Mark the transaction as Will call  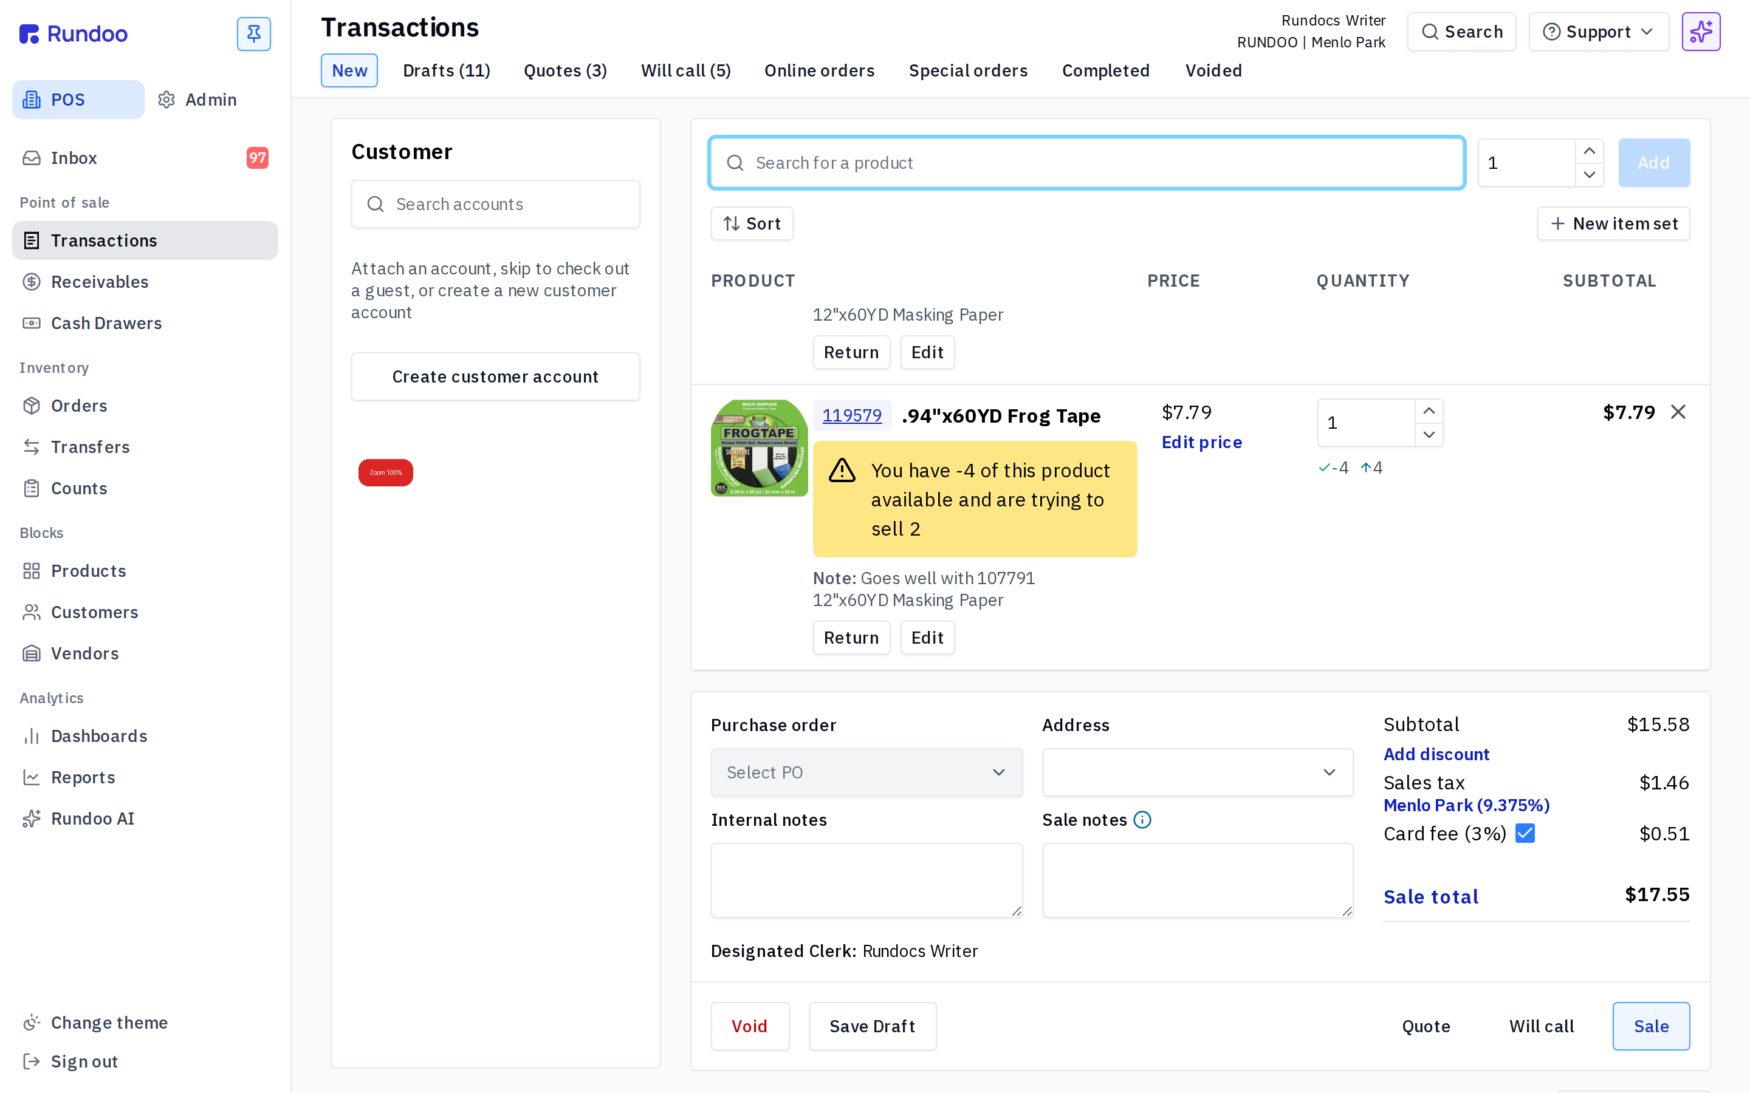[1541, 1026]
